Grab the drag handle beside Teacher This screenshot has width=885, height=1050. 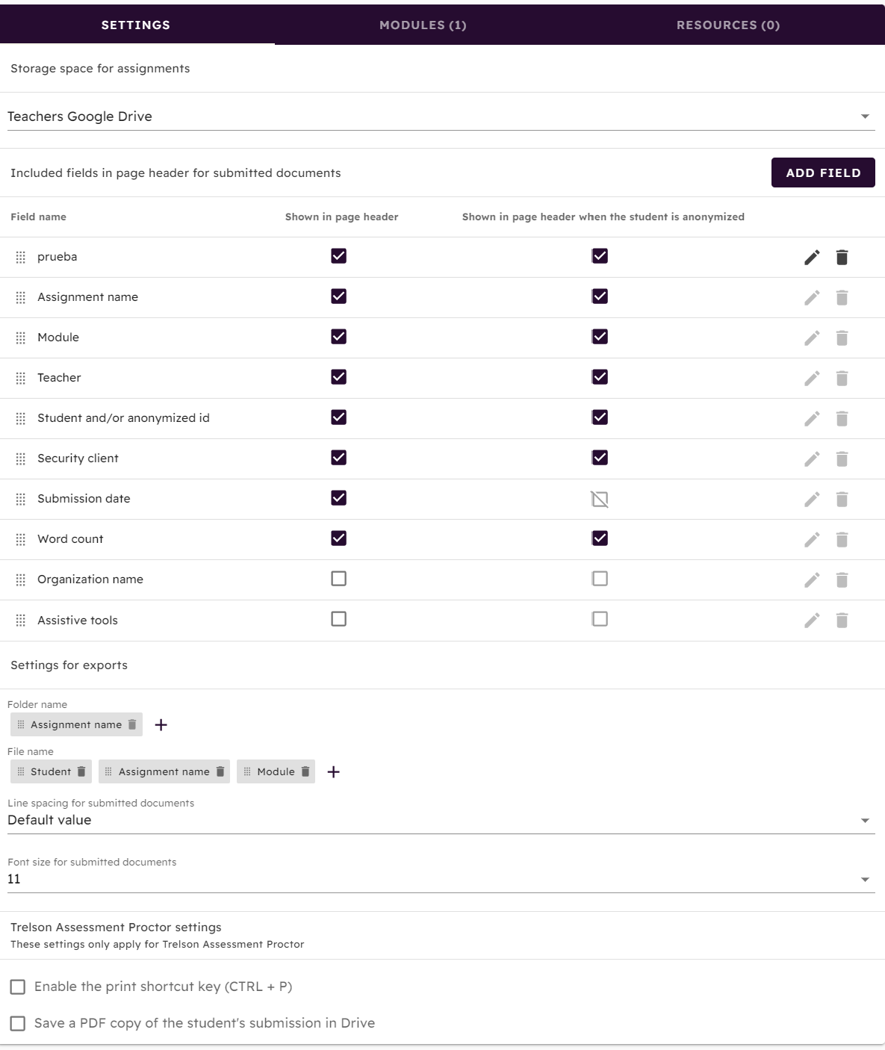[21, 378]
